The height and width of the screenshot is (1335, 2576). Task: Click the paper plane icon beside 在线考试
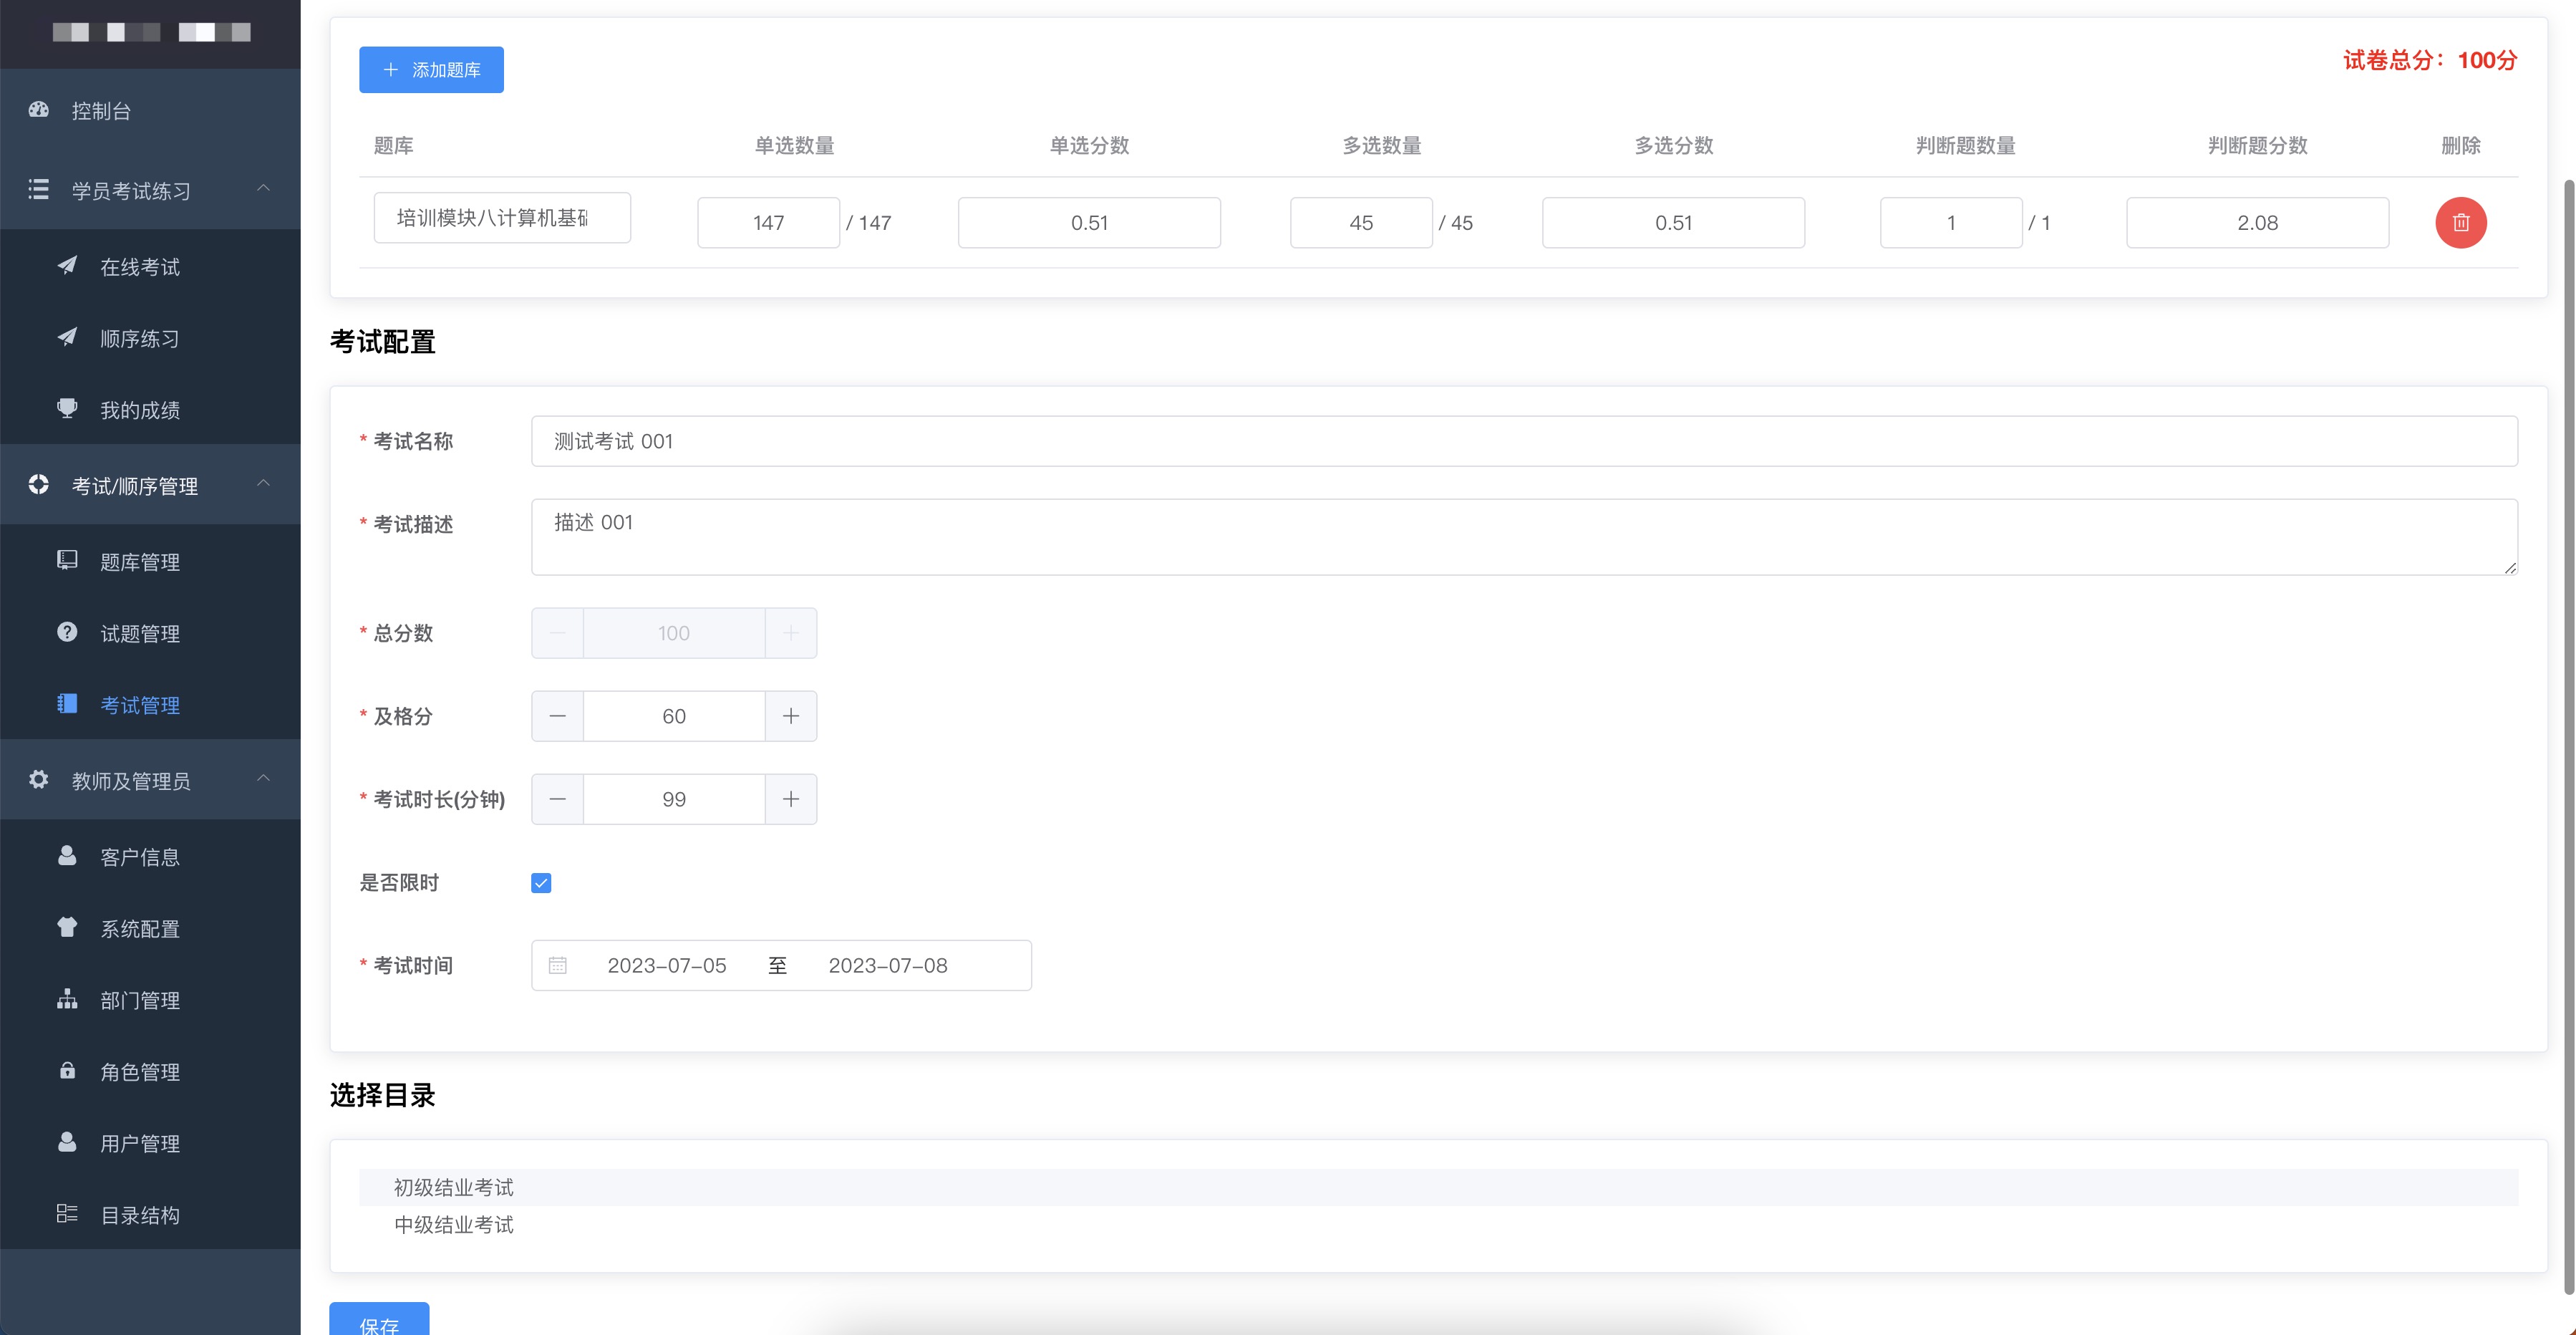coord(67,265)
